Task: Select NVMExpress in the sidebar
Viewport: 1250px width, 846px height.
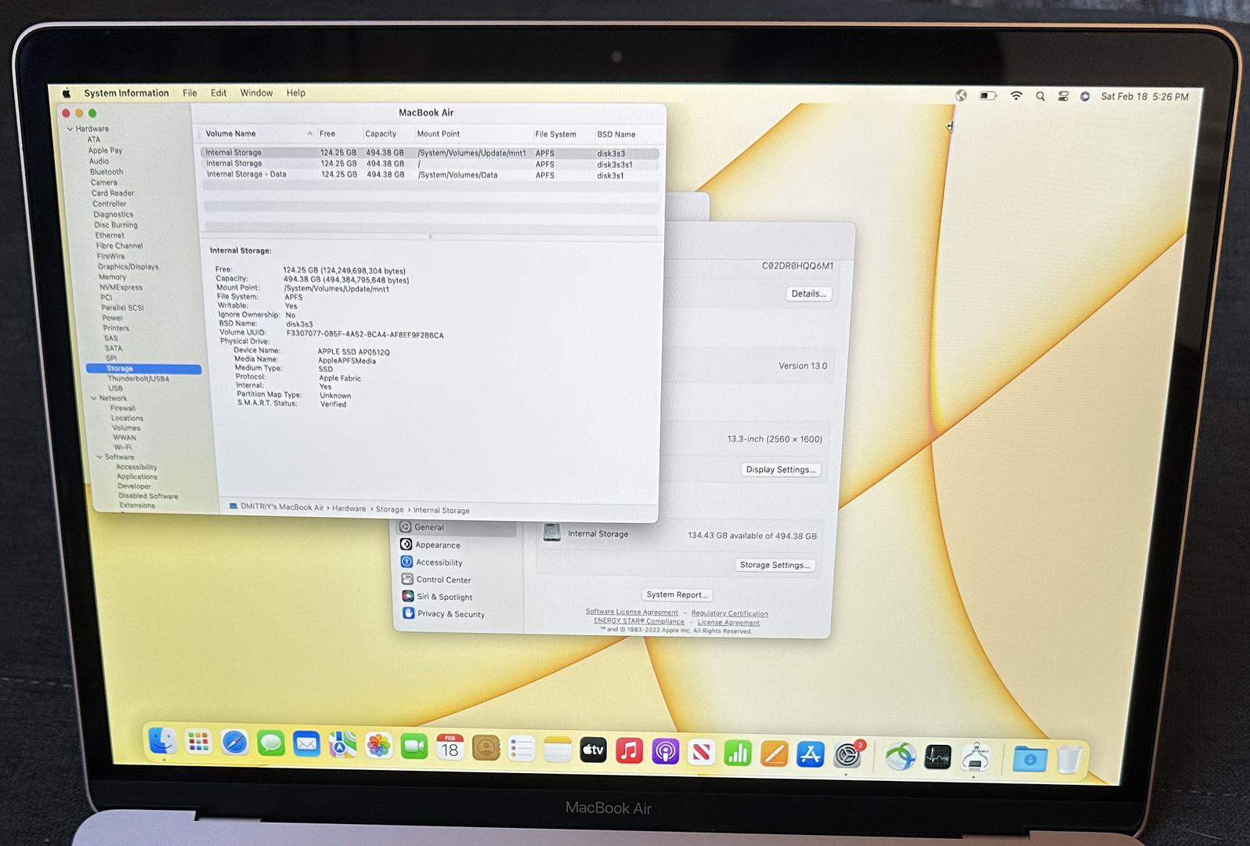Action: click(x=121, y=287)
